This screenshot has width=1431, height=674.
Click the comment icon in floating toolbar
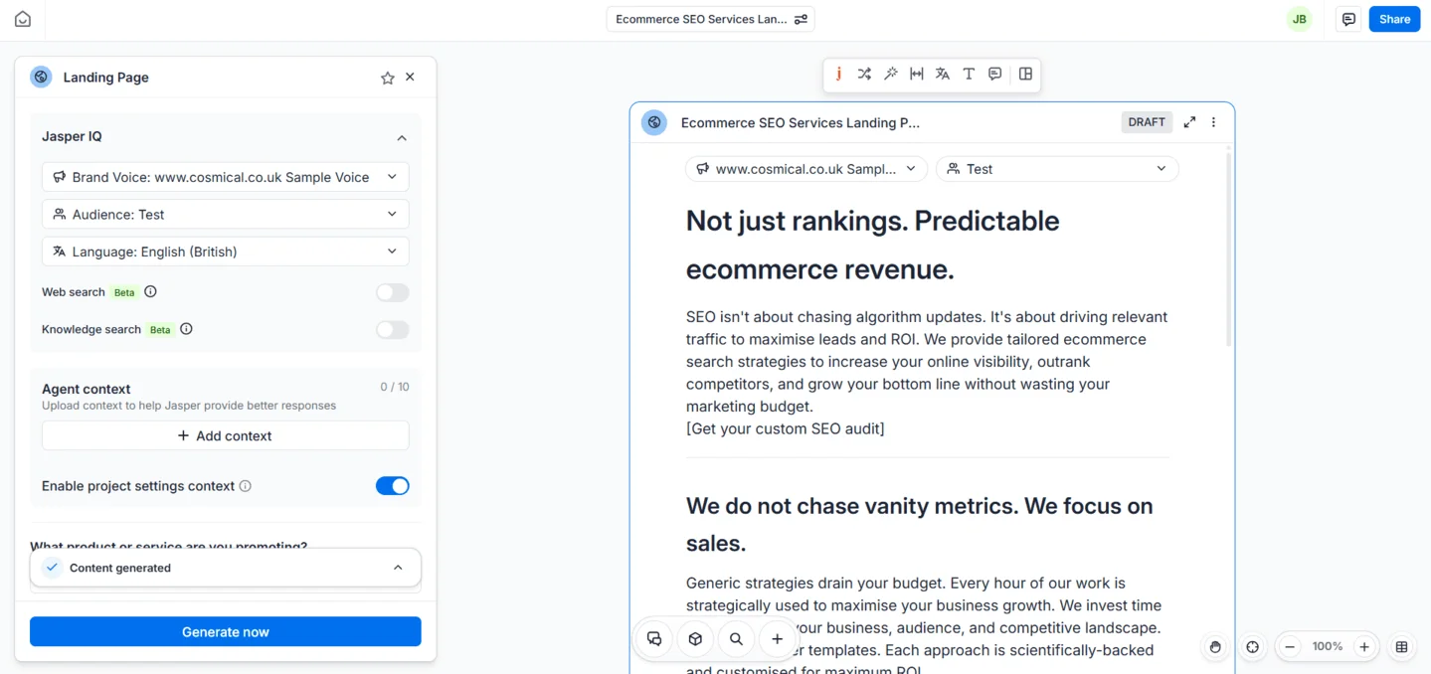pos(994,74)
